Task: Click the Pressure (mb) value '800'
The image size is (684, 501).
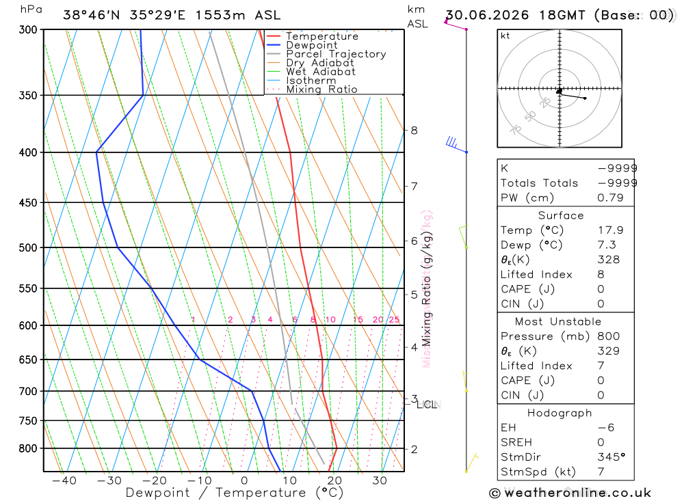Action: pos(609,336)
